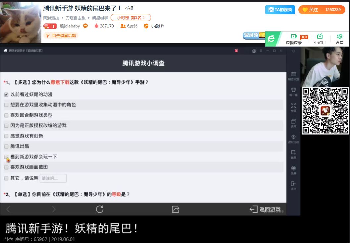The width and height of the screenshot is (350, 243).
Task: Click the shake (摇一摇) sidebar icon
Action: click(x=293, y=92)
